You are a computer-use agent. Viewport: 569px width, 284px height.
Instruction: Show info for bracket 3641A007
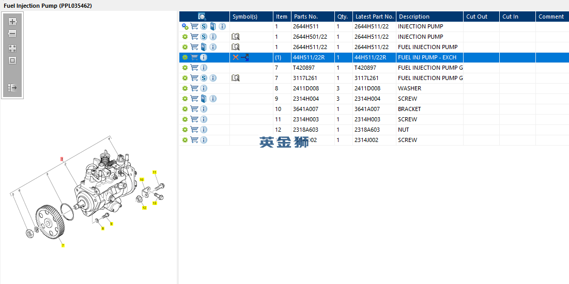[x=204, y=109]
